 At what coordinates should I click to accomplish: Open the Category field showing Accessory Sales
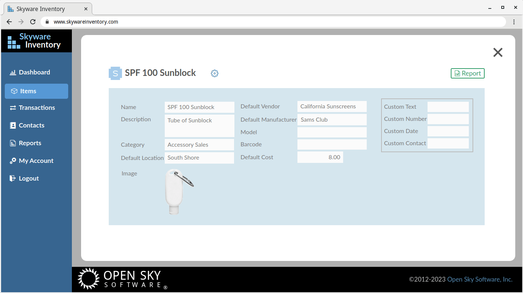[x=199, y=145]
